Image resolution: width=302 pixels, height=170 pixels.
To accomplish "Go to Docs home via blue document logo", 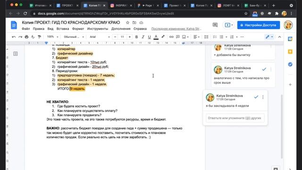I will (x=14, y=25).
